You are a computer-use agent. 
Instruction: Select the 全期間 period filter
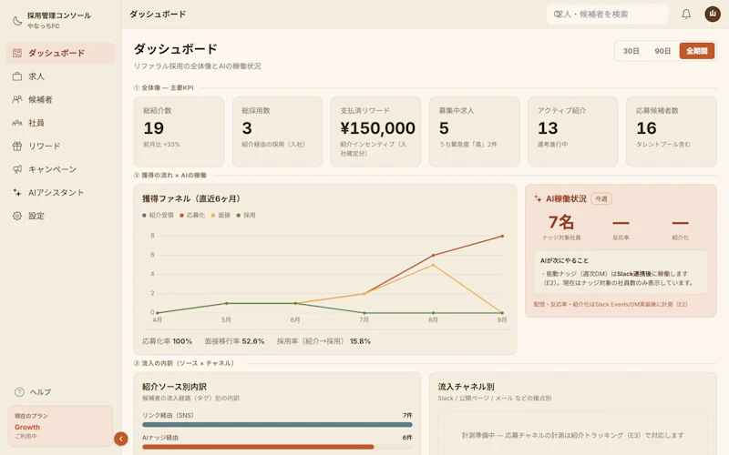pos(696,51)
